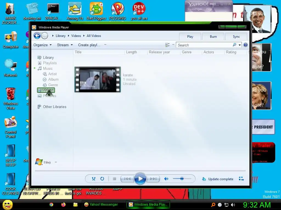281x210 pixels.
Task: Click the blue Back navigation arrow
Action: (37, 36)
